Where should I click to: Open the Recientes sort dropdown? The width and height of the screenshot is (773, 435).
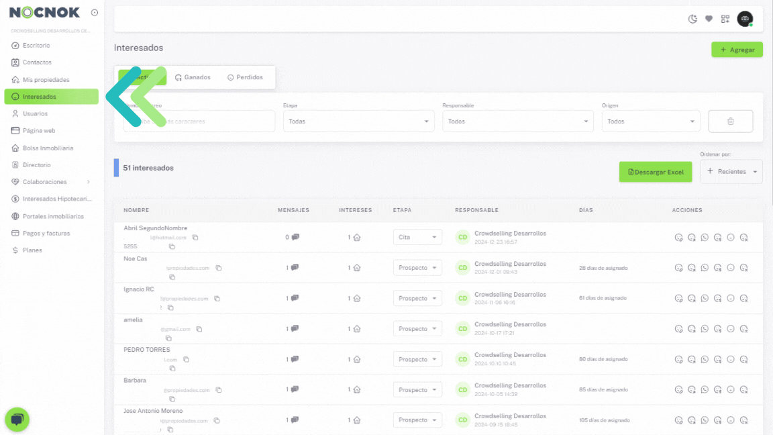[731, 172]
